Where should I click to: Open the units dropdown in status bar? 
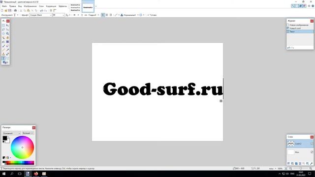click(x=273, y=169)
